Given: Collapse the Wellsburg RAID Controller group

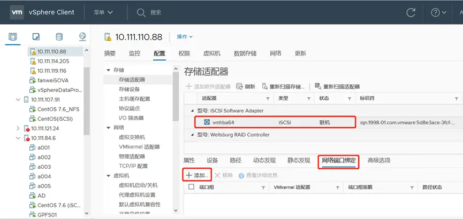Looking at the screenshot, I should pos(193,135).
